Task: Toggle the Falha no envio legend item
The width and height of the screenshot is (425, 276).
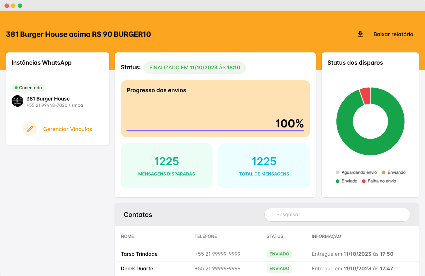Action: [379, 181]
